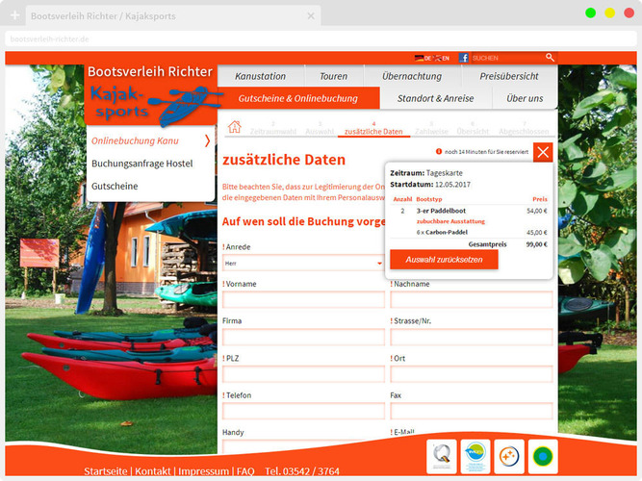Go to Zeitraumwahl booking step

pos(272,128)
